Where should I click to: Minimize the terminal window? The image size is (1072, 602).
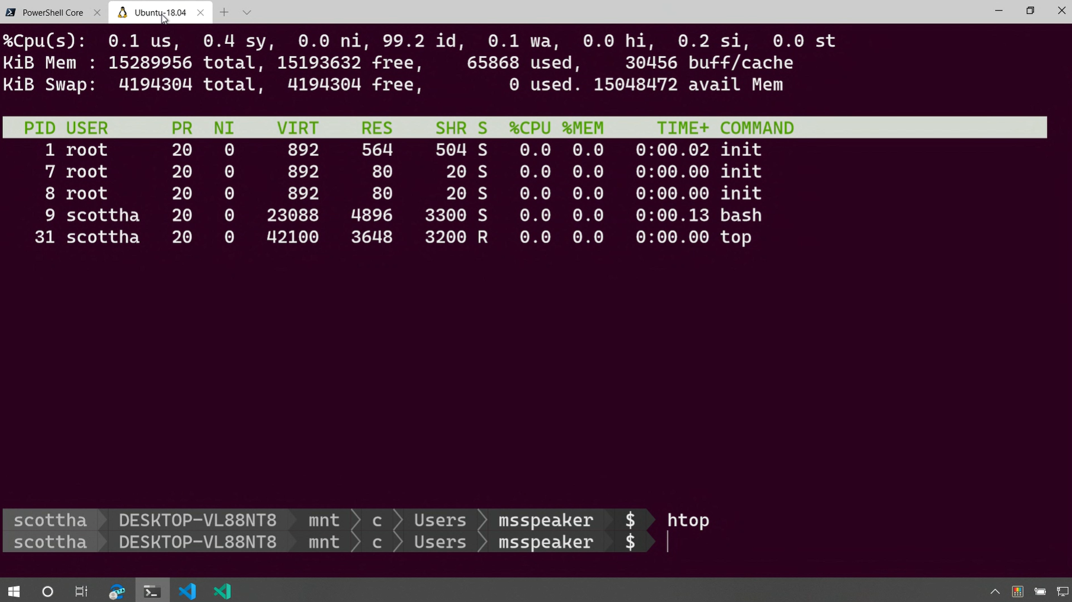(x=999, y=11)
